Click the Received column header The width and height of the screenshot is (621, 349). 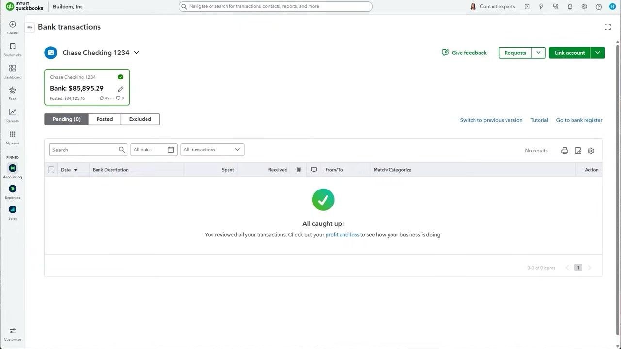coord(278,170)
